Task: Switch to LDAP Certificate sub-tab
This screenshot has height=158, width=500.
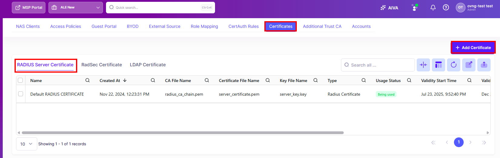Action: point(148,65)
